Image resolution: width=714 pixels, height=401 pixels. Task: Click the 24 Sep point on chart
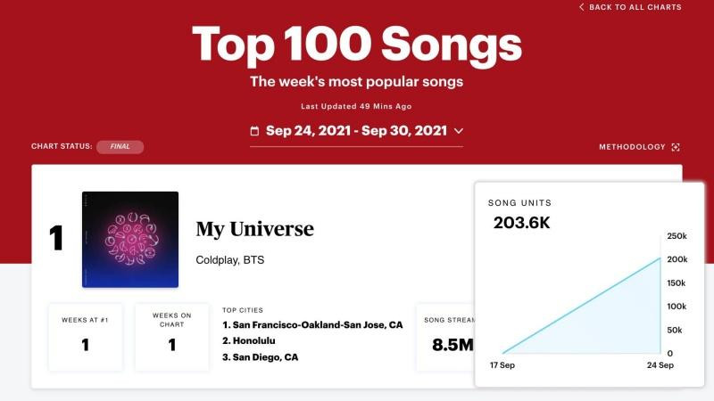point(660,258)
